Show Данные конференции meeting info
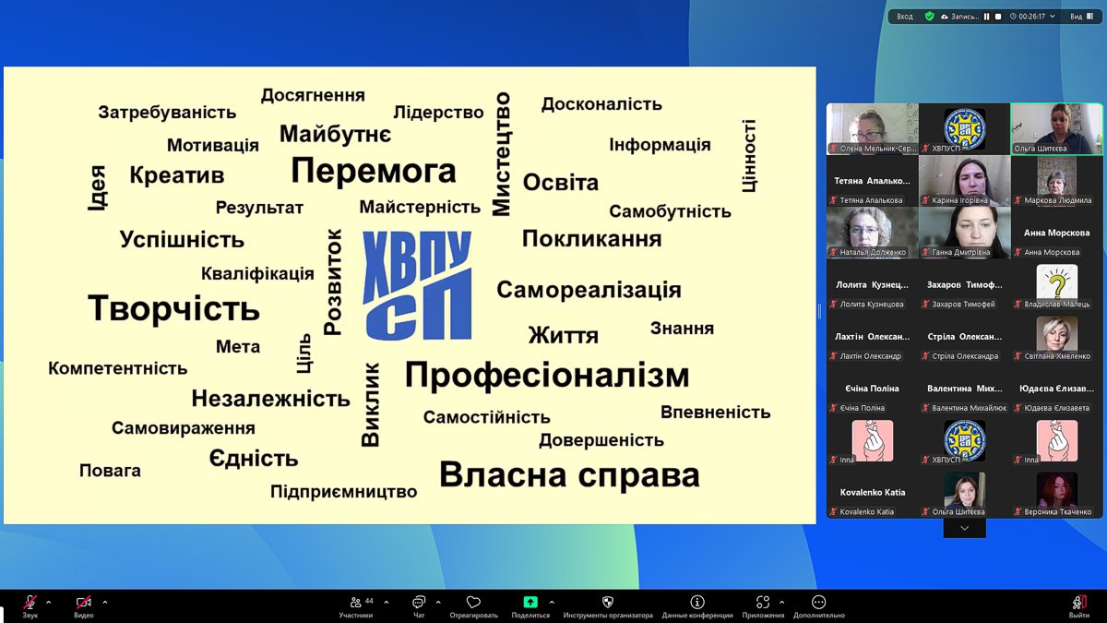1107x623 pixels. point(697,605)
